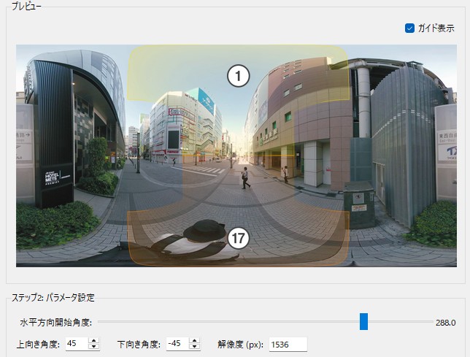Increase 上向き角度 with the up arrow
Screen dimensions: 470x357
[93, 340]
